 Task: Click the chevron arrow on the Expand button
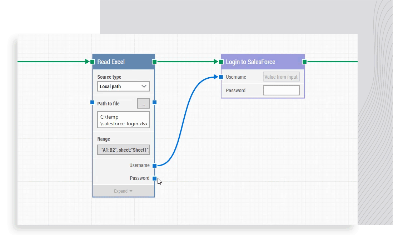pos(131,191)
